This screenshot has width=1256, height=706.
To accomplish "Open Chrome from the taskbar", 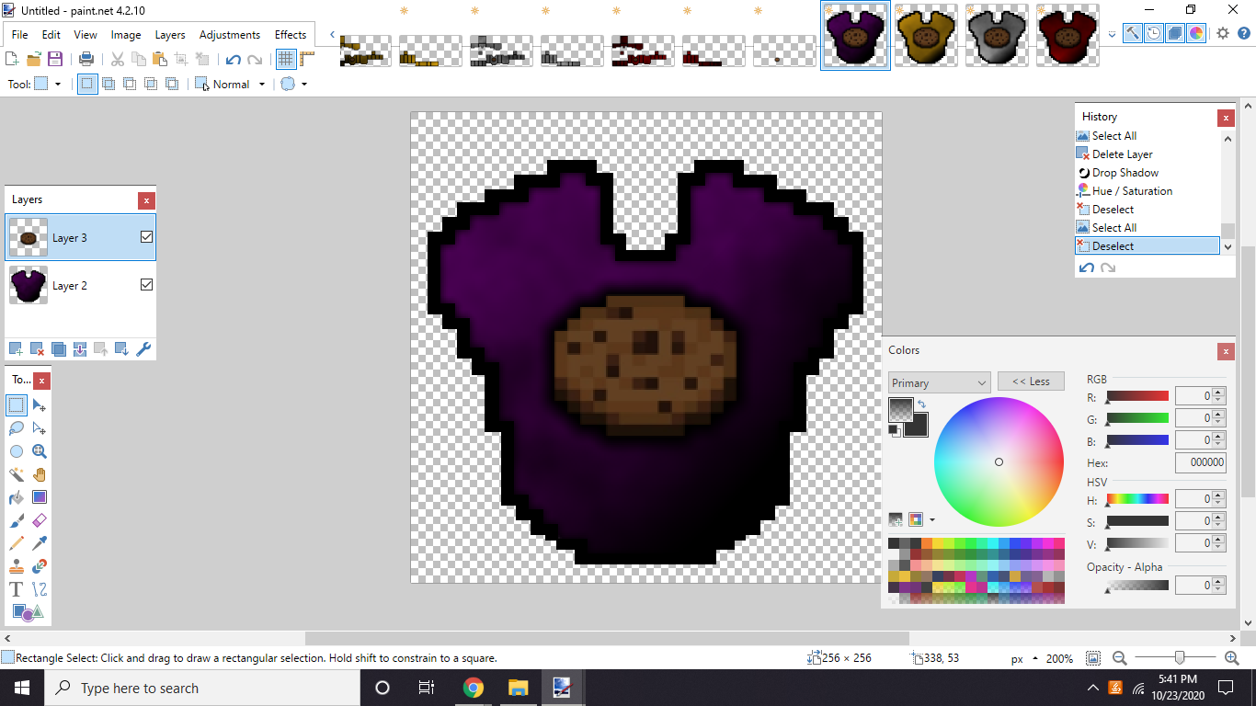I will pos(473,688).
